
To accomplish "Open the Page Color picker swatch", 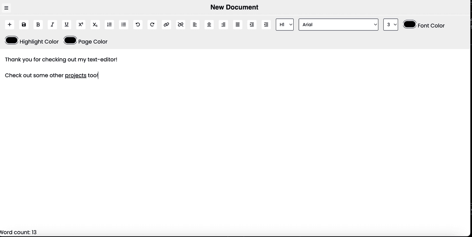I will tap(70, 40).
